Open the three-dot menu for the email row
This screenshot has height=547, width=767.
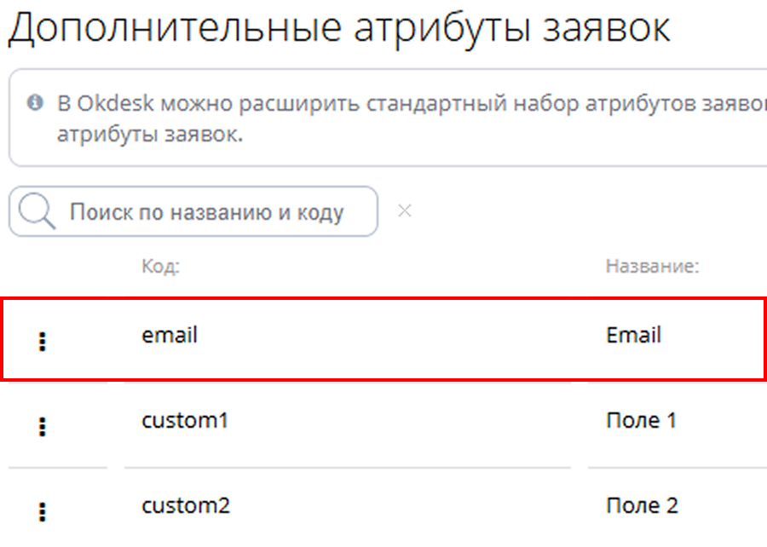tap(43, 342)
